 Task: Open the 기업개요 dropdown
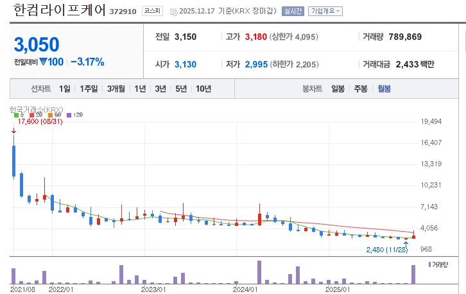(325, 12)
